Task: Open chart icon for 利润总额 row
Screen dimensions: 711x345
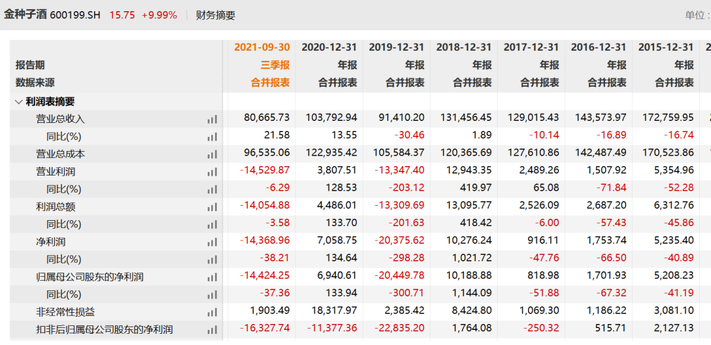Action: coord(212,208)
